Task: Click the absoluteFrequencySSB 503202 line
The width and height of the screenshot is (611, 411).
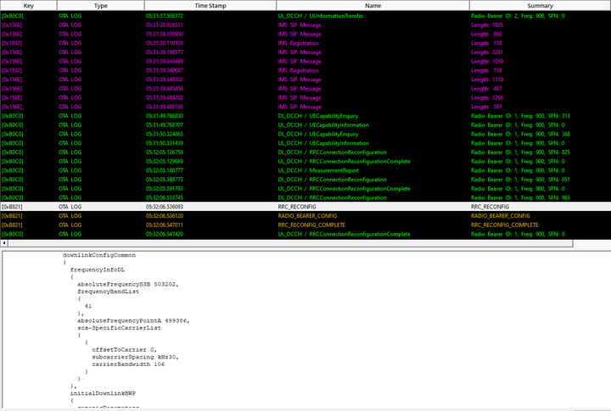Action: pyautogui.click(x=128, y=284)
